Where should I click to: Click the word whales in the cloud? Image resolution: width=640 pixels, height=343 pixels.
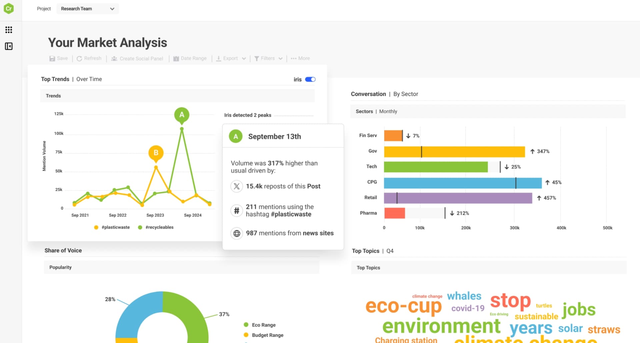click(x=464, y=296)
